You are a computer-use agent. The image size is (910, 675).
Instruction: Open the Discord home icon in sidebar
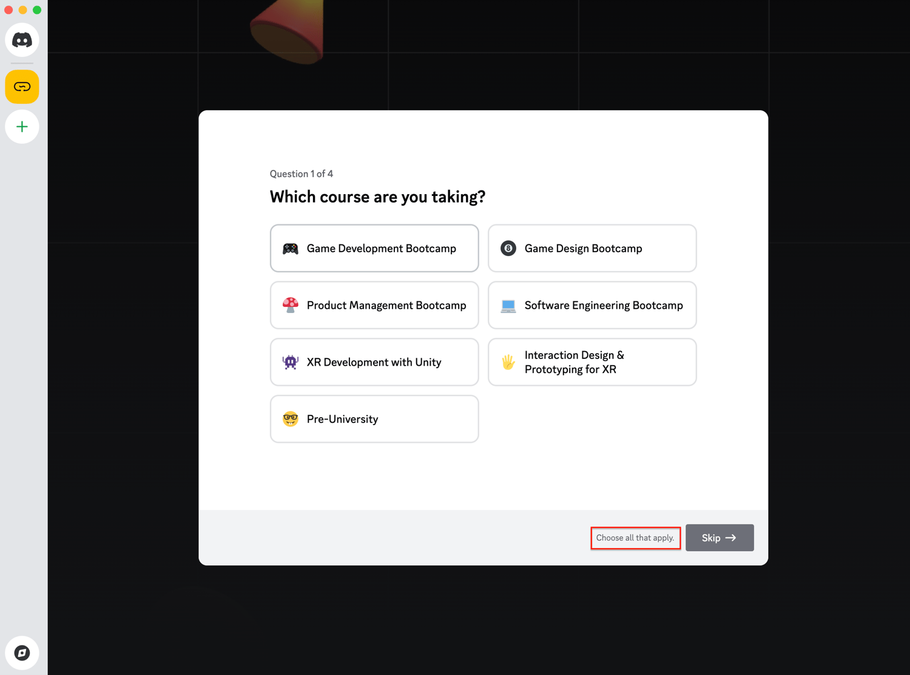pyautogui.click(x=22, y=39)
